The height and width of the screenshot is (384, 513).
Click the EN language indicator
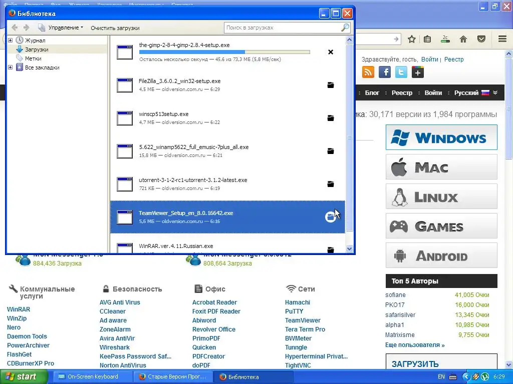(x=441, y=377)
